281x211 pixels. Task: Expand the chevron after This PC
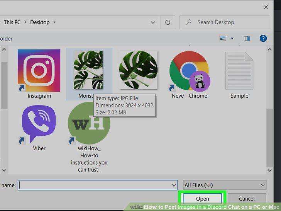click(x=25, y=22)
